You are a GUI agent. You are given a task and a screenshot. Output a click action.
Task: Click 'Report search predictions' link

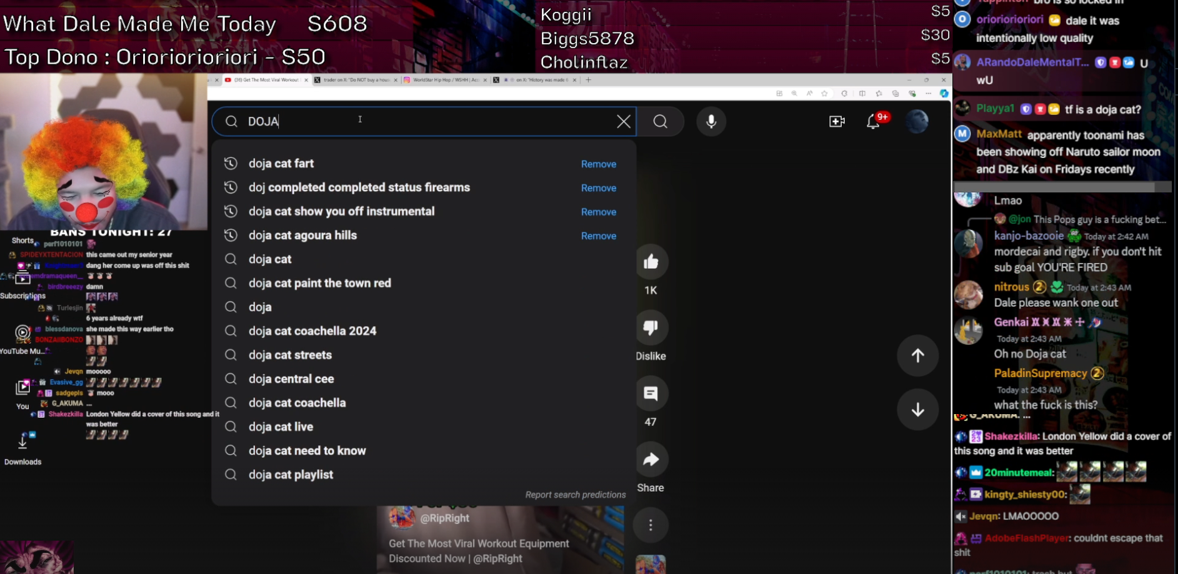coord(576,495)
